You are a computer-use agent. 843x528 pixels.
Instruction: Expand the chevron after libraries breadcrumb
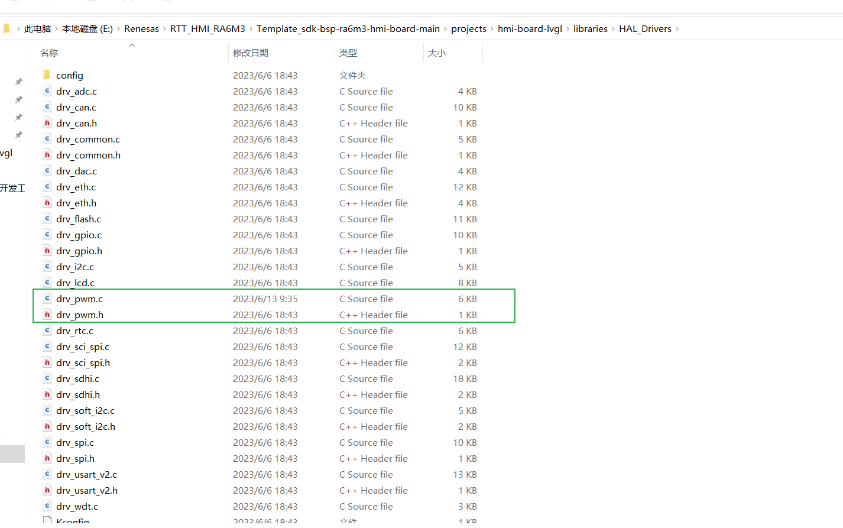(x=613, y=29)
